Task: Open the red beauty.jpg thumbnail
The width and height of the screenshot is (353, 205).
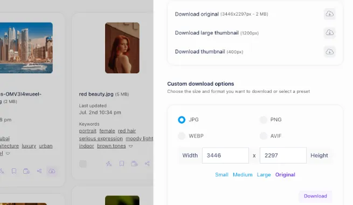Action: (x=122, y=48)
